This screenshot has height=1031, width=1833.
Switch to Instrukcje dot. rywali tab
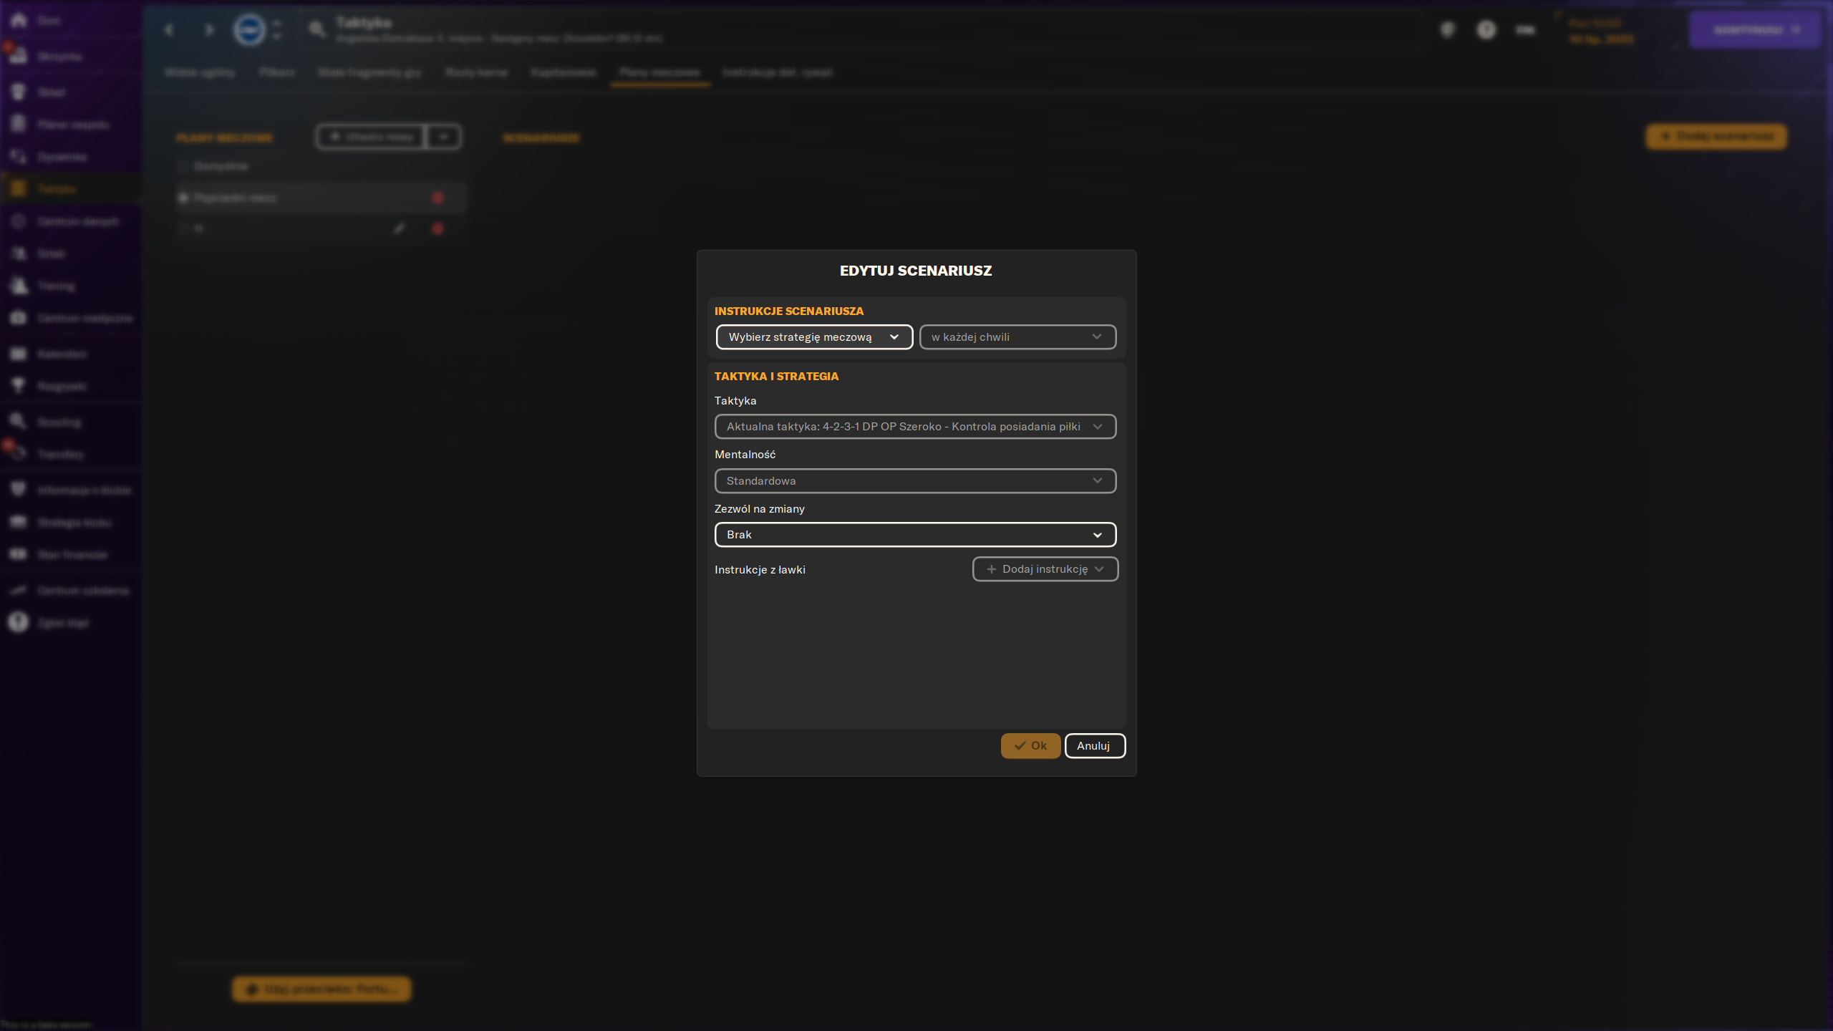(x=778, y=72)
